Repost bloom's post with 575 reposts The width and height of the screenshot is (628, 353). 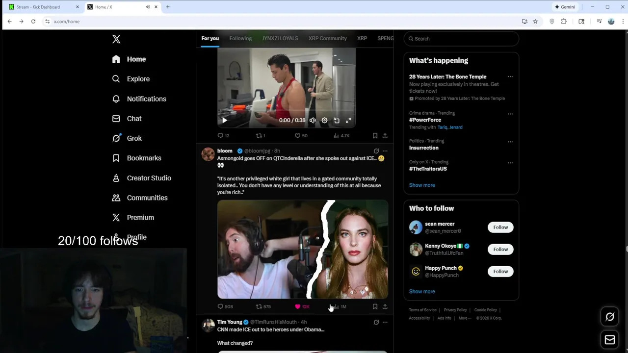point(263,306)
